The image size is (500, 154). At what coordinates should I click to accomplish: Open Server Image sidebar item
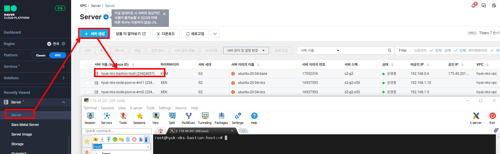click(22, 134)
